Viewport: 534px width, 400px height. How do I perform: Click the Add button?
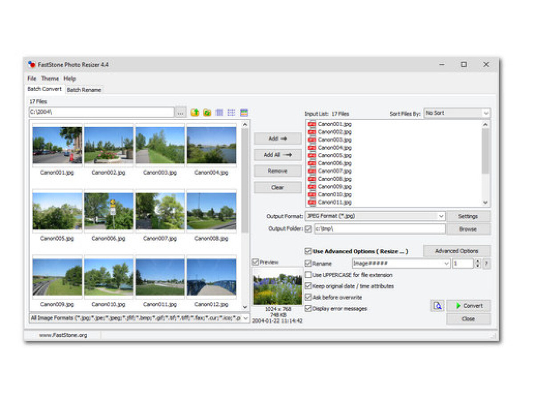click(x=278, y=139)
